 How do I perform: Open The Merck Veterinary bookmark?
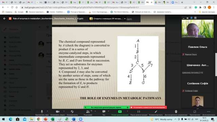point(120,12)
